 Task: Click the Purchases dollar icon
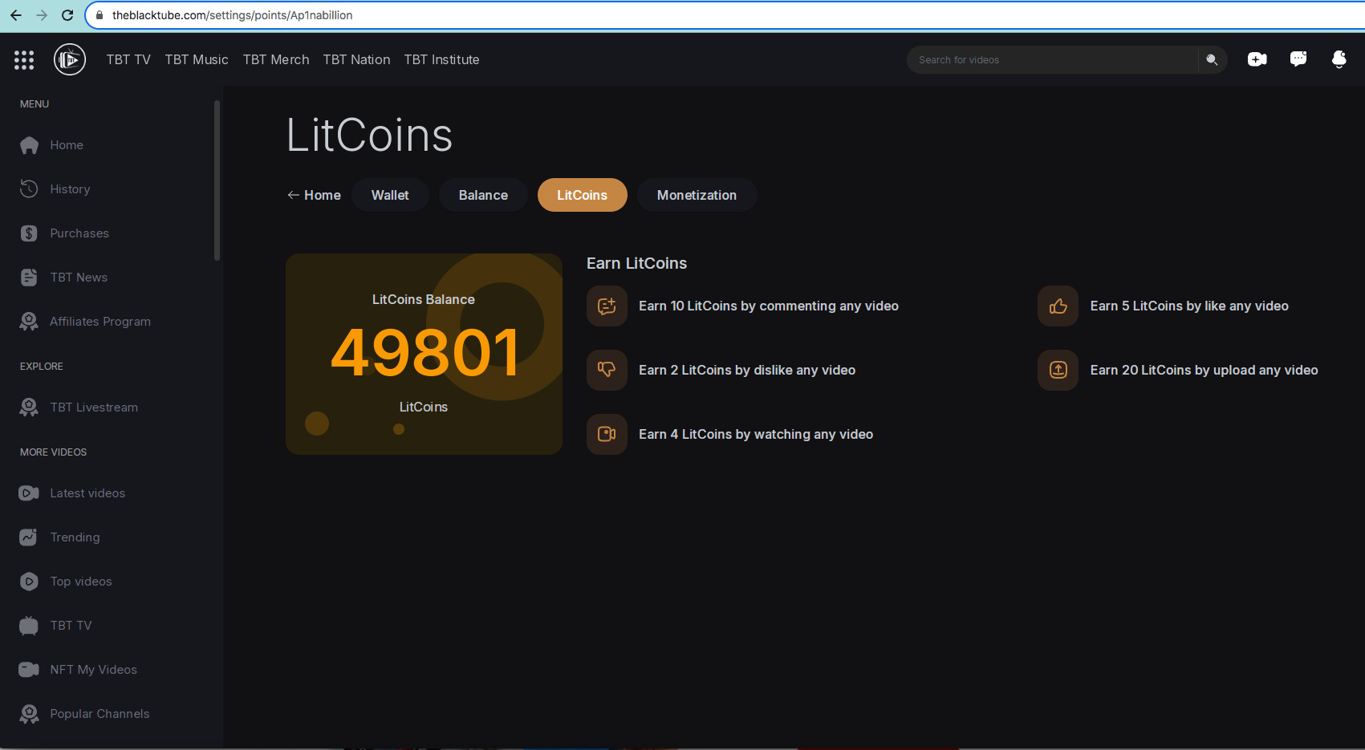coord(29,233)
